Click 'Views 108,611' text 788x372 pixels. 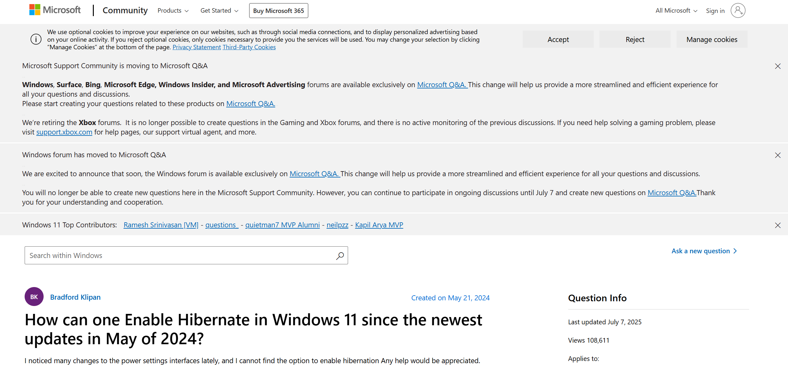pos(589,340)
